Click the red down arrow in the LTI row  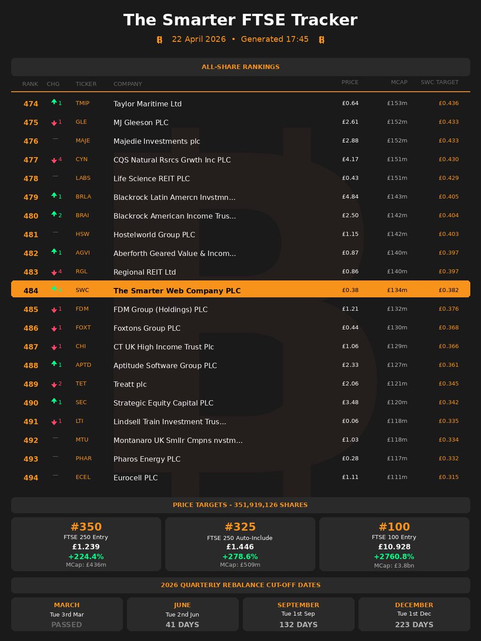54,422
